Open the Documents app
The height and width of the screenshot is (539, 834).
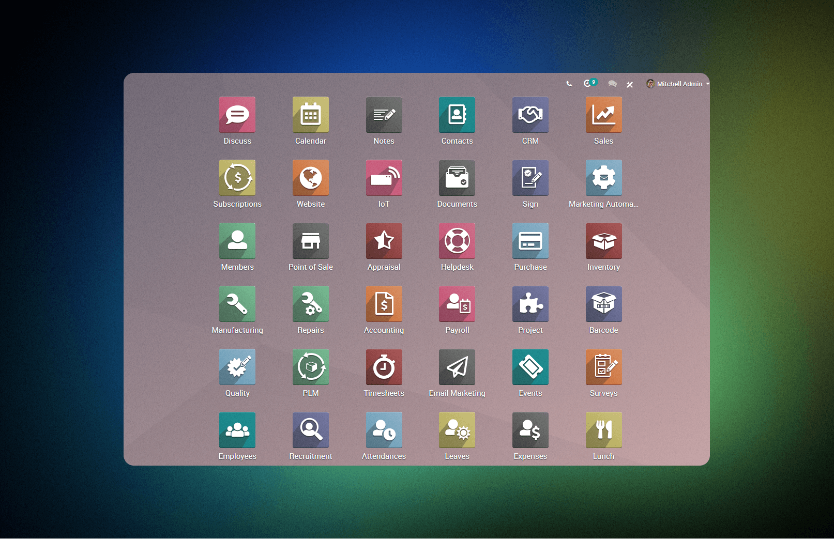pos(457,178)
